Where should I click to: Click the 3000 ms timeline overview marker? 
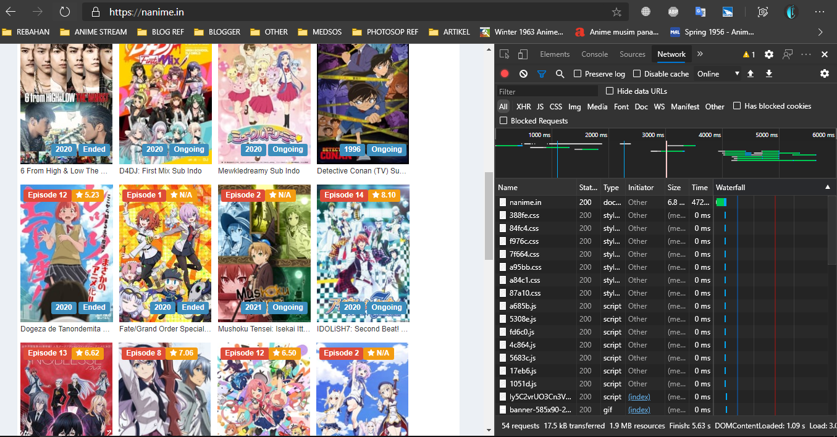[x=653, y=135]
